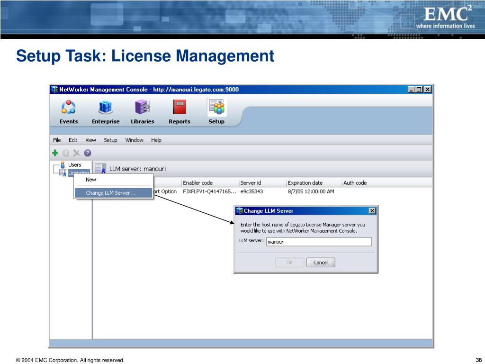Viewport: 485px width, 364px height.
Task: Select the e9c35343 server id cell
Action: [x=251, y=191]
